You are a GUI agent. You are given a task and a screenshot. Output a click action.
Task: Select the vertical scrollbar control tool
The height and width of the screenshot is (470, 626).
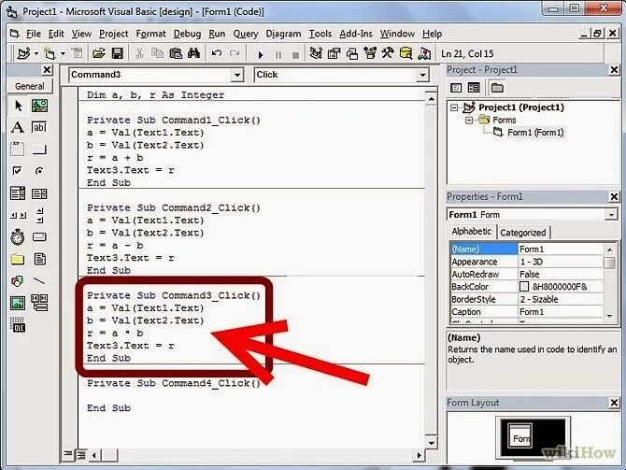click(x=39, y=215)
